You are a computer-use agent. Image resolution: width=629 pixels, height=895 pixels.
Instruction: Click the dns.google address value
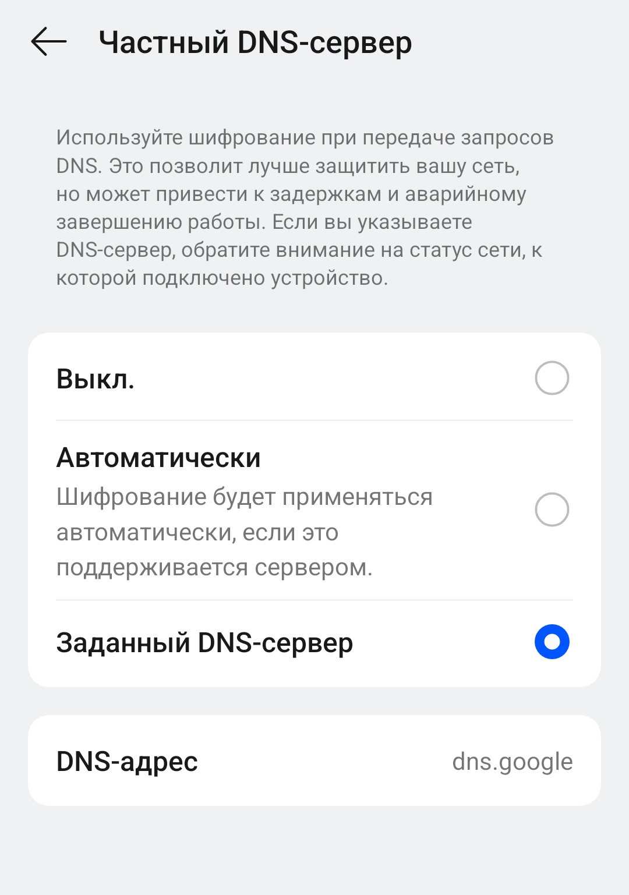[512, 762]
